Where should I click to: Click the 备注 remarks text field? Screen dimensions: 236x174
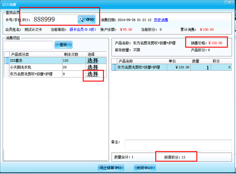point(178,145)
